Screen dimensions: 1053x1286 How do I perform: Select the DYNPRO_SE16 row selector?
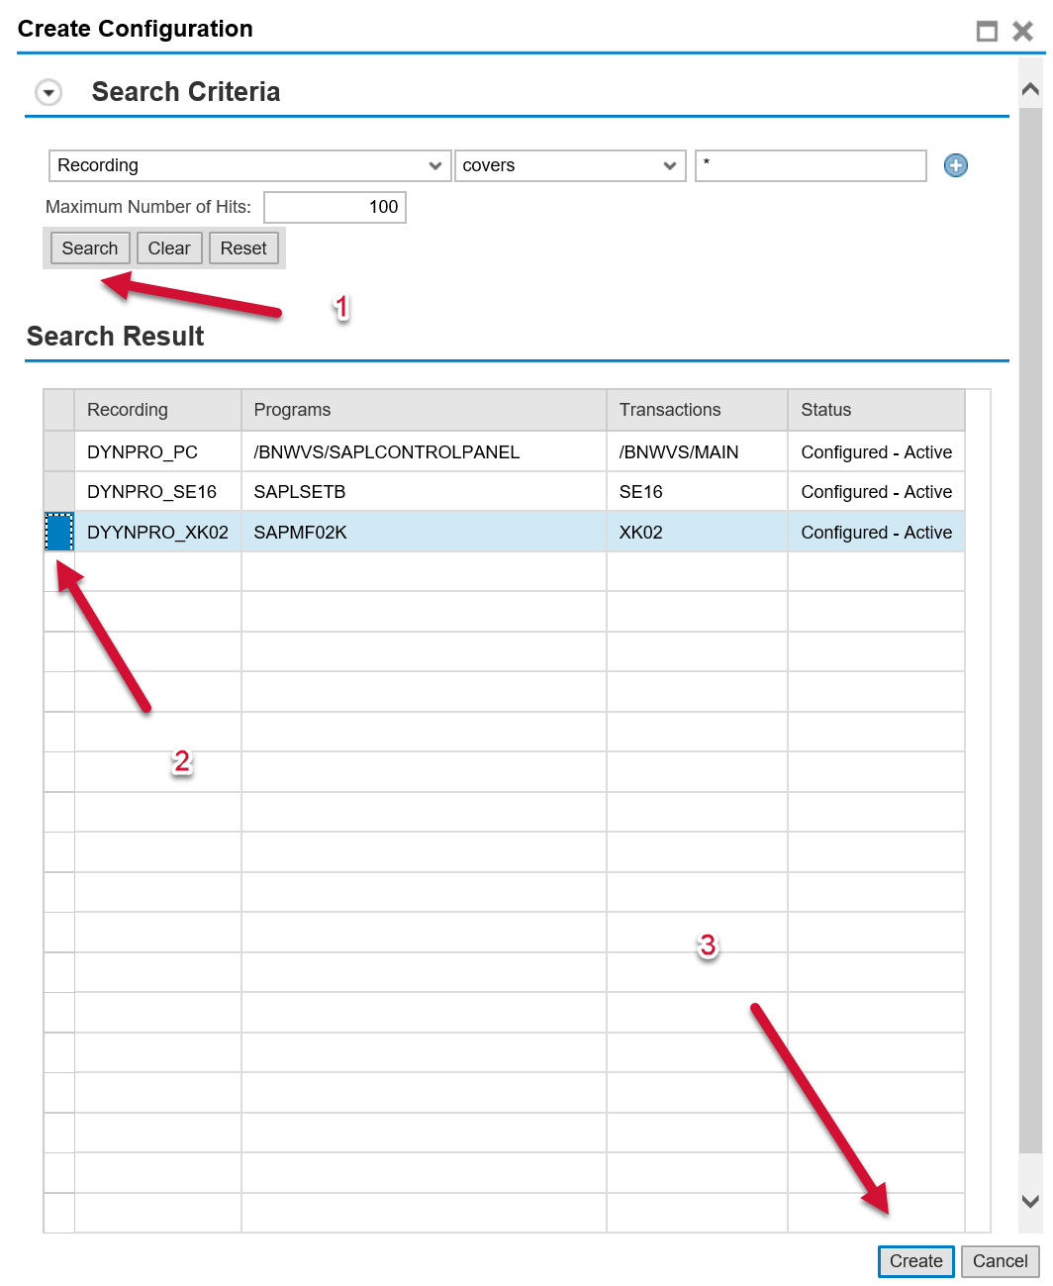[59, 491]
